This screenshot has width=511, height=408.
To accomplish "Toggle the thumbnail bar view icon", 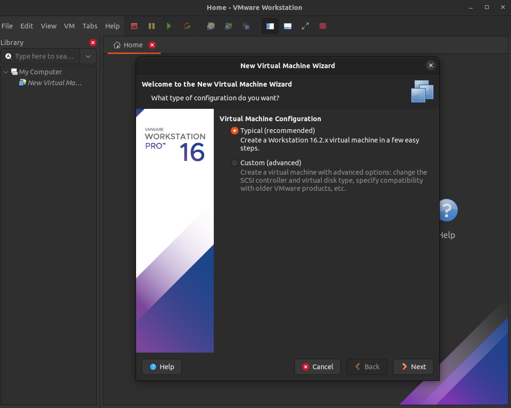I will click(288, 26).
